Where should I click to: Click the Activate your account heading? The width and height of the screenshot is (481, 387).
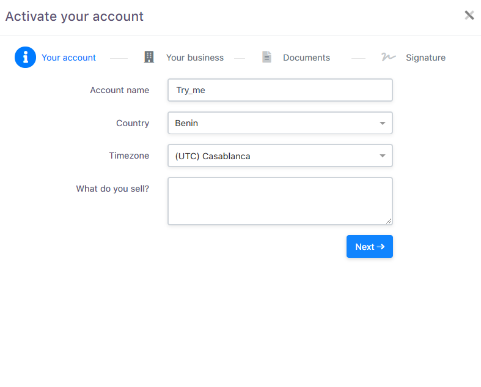75,17
